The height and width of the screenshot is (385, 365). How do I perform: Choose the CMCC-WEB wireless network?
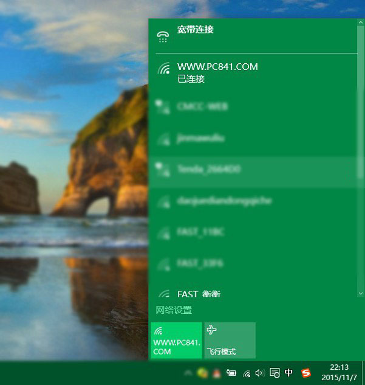[253, 107]
